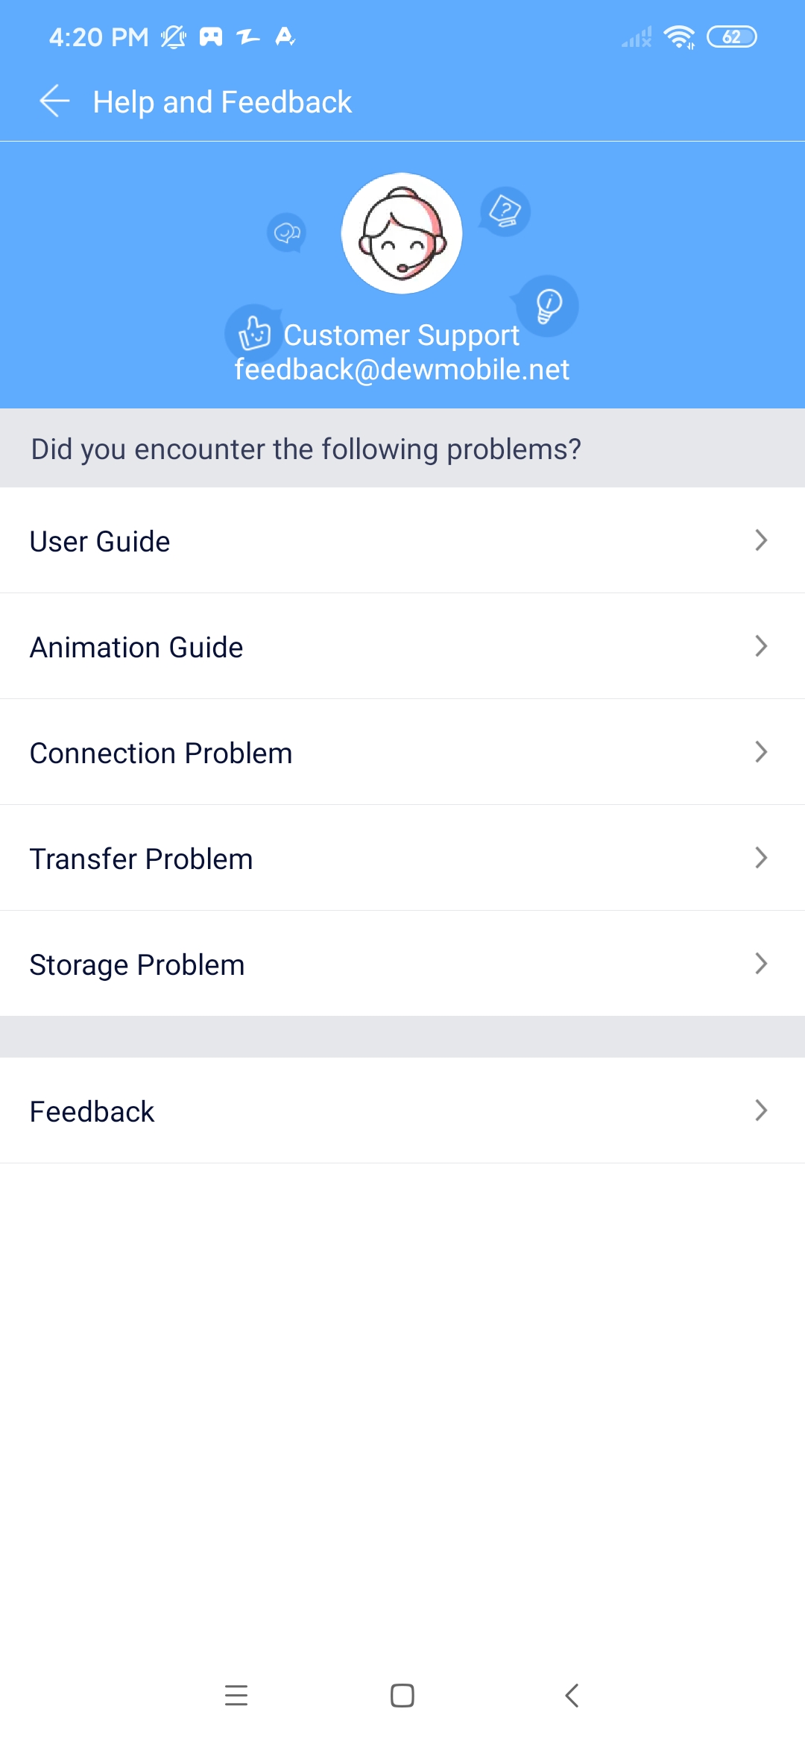Tap the customer support avatar

402,233
